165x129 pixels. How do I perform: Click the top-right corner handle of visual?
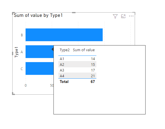tap(134, 13)
